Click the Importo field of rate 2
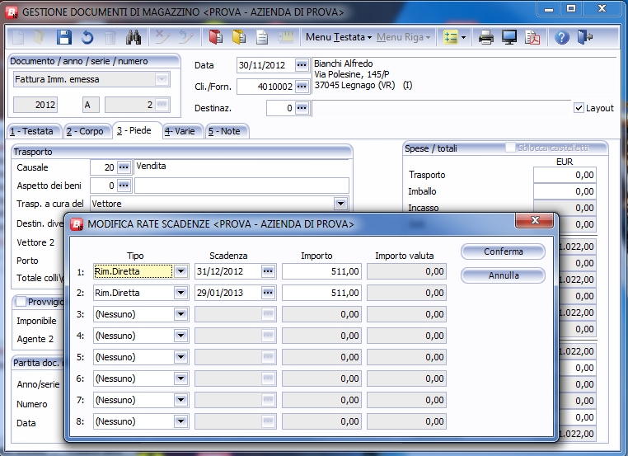Screen dimensions: 628x456 point(321,293)
